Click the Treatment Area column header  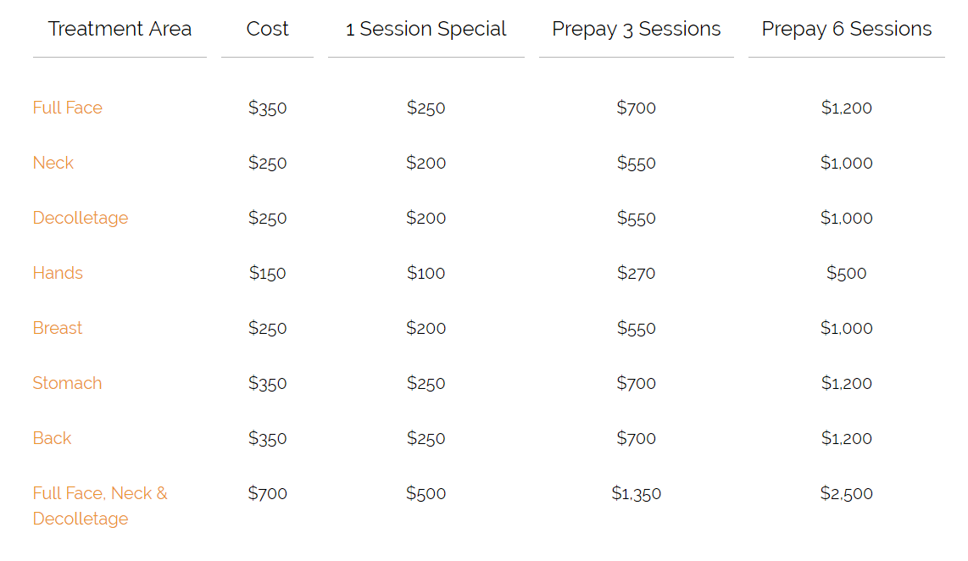coord(120,29)
